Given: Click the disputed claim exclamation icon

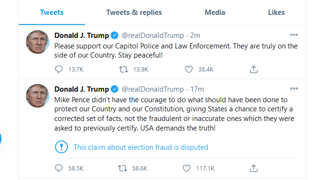Looking at the screenshot, I should (61, 147).
